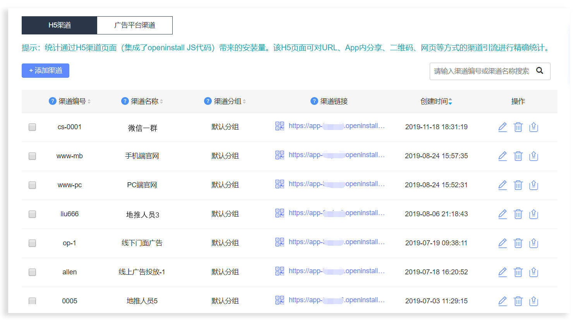Image resolution: width=578 pixels, height=320 pixels.
Task: Export data for the www-pc channel
Action: point(533,185)
